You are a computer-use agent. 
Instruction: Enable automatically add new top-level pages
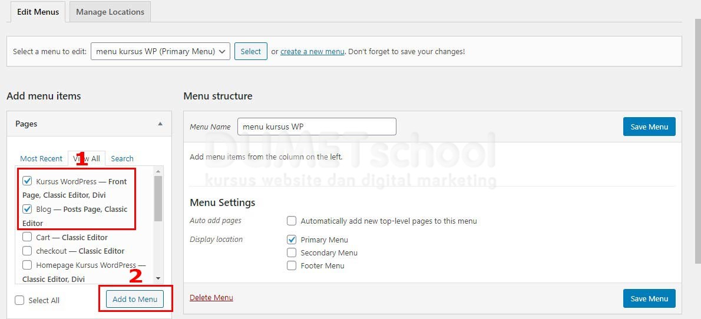click(292, 221)
